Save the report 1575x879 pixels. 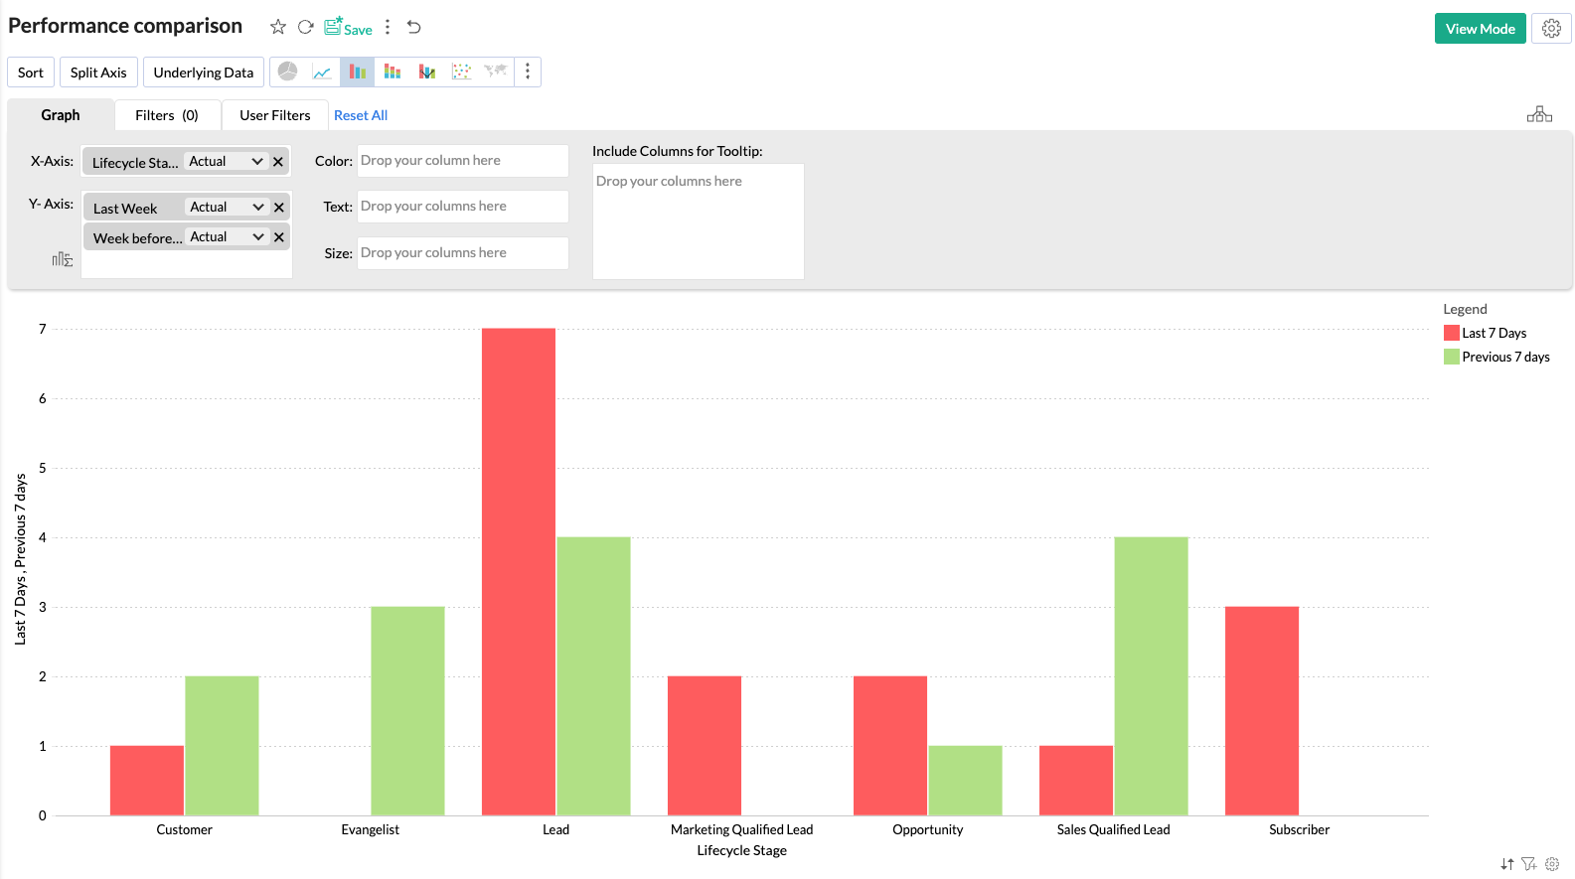[x=348, y=27]
